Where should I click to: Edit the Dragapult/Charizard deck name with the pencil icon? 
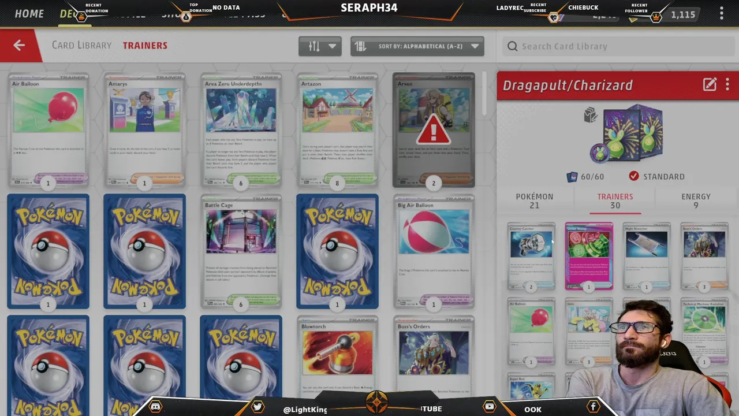click(x=710, y=85)
